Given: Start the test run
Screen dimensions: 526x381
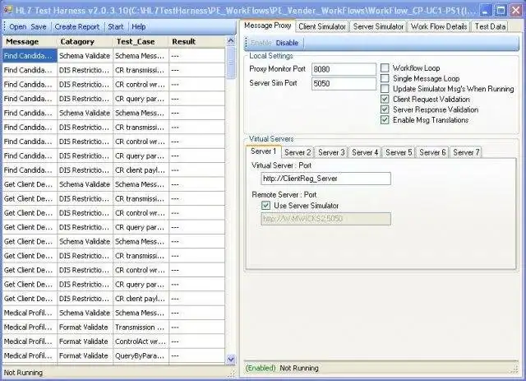Looking at the screenshot, I should (116, 26).
